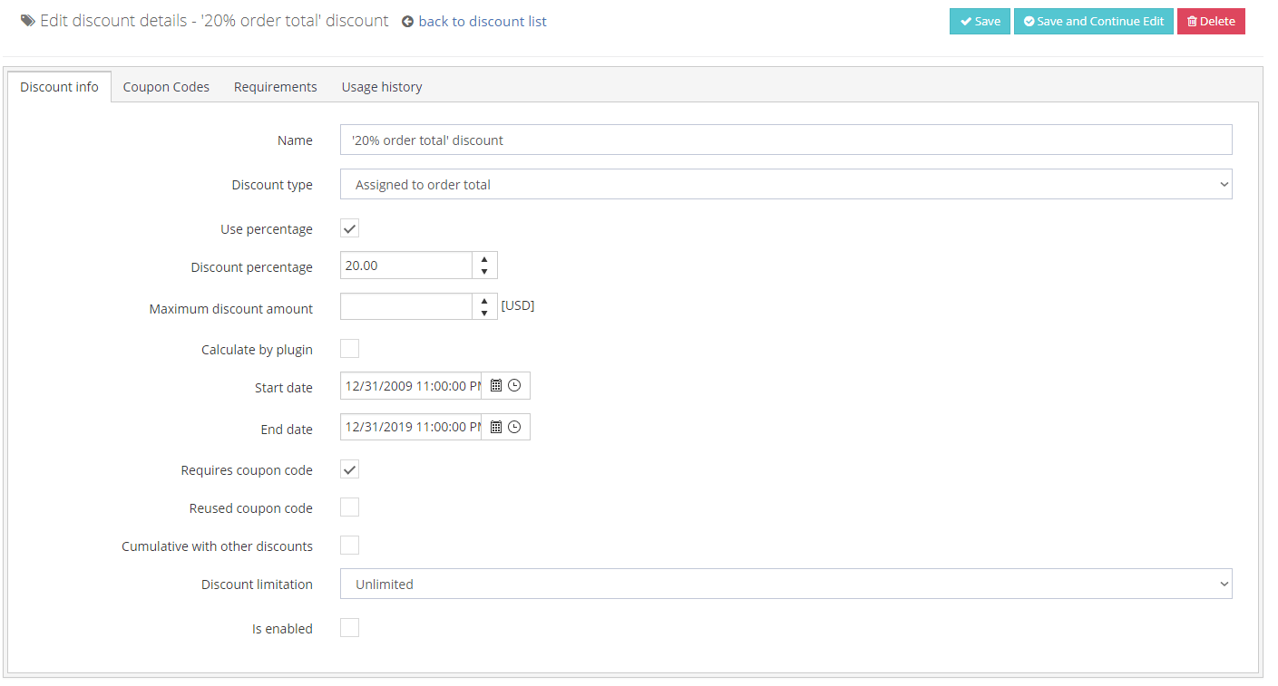Expand the Discount limitation dropdown

click(x=786, y=584)
